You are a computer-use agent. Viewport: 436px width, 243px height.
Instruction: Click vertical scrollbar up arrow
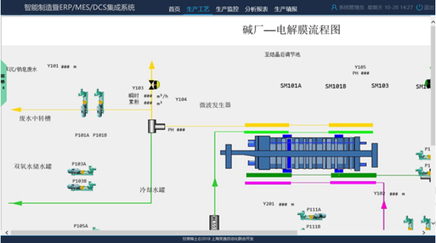point(433,22)
